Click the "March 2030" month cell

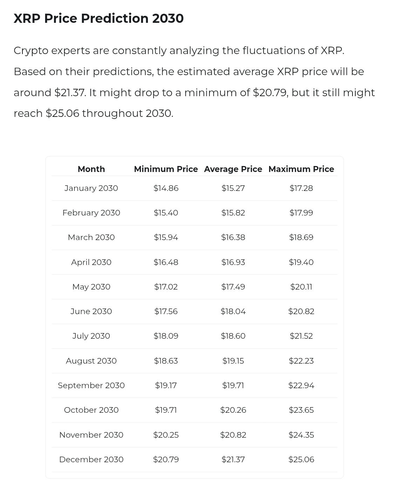coord(91,237)
